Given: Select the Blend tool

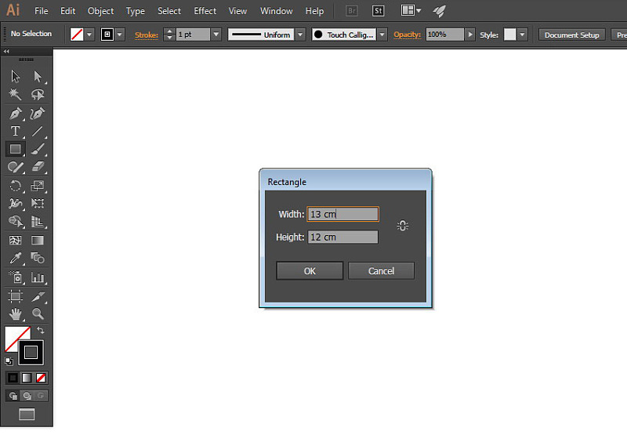Looking at the screenshot, I should click(38, 258).
